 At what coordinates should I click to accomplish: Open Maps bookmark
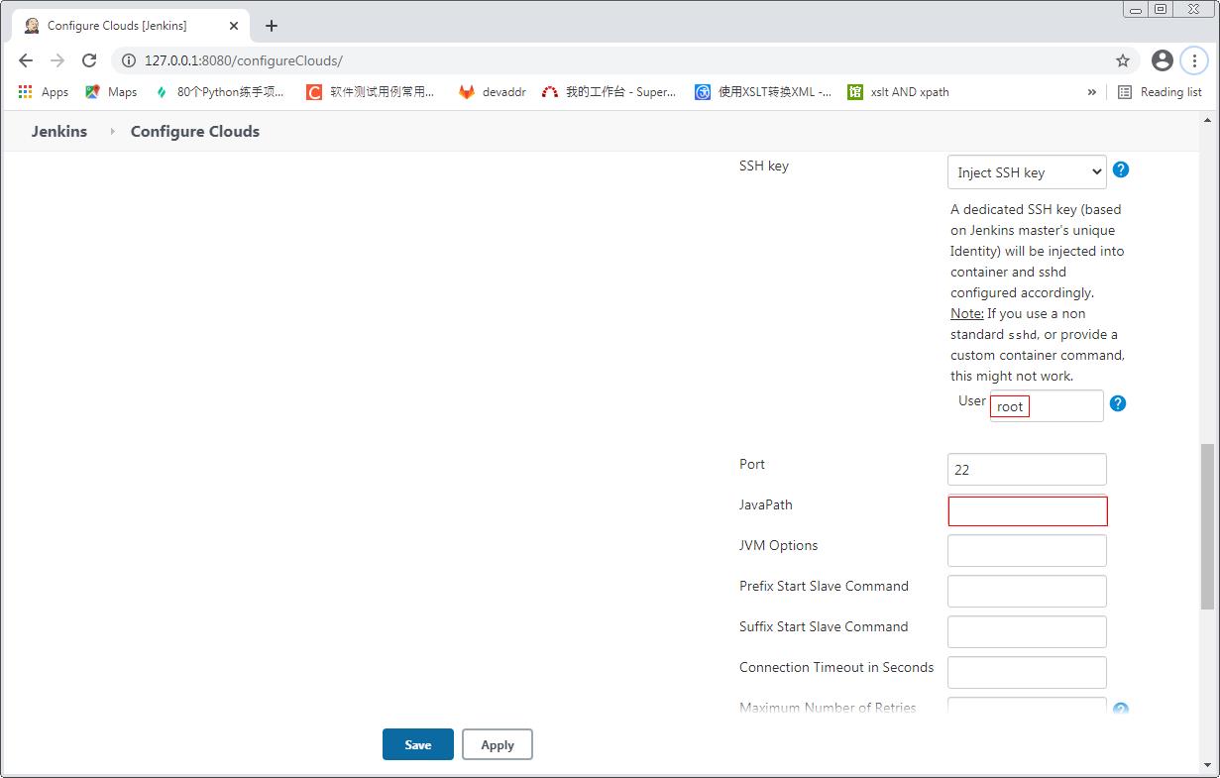click(111, 92)
